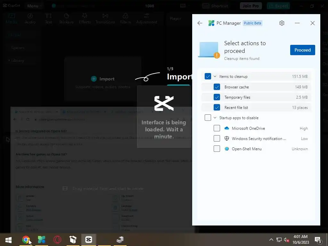
Task: Select the Effects tab in CapCut
Action: pos(85,18)
